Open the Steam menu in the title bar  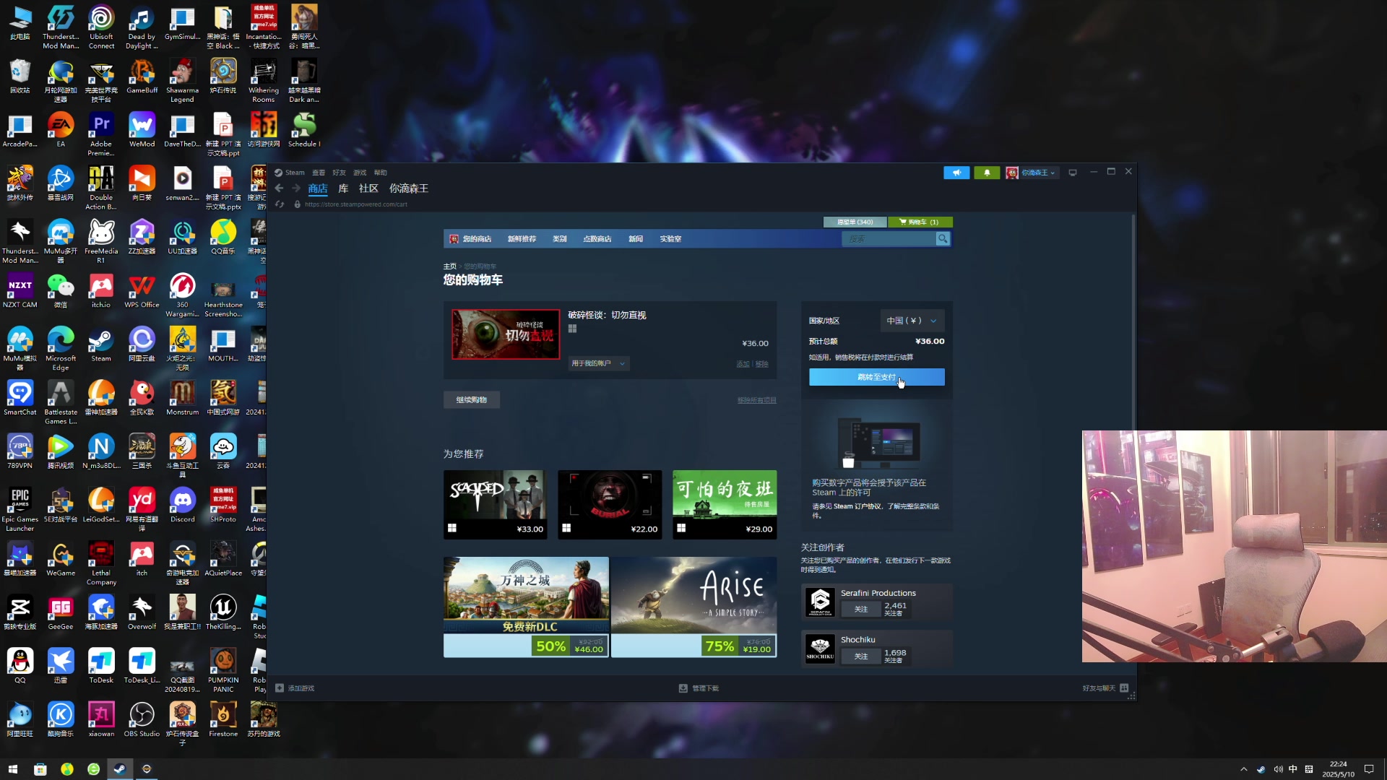pos(290,173)
